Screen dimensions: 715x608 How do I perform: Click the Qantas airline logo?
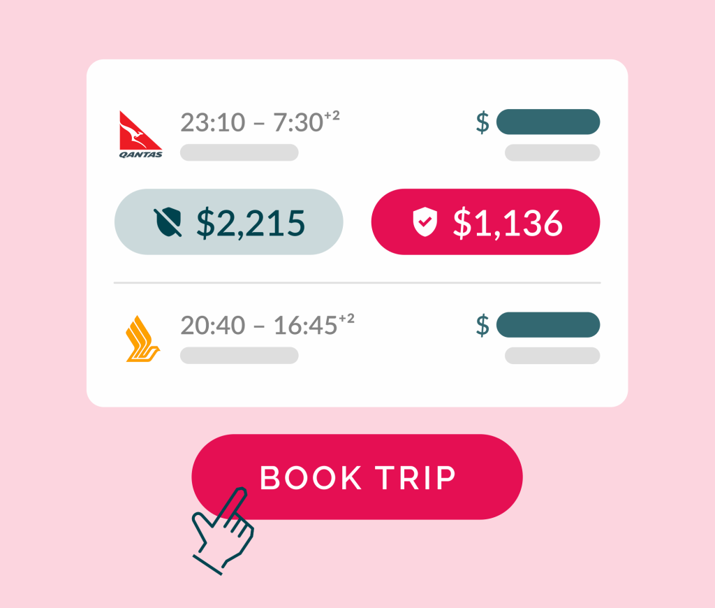pos(140,134)
